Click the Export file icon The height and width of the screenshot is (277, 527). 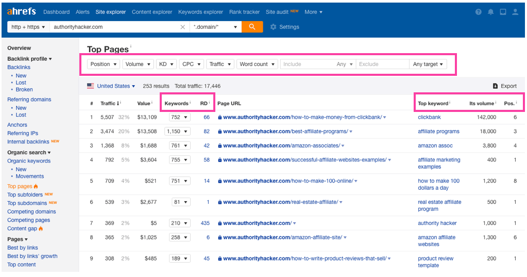pos(495,86)
